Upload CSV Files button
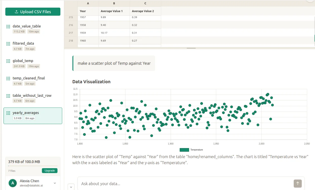Image resolution: width=315 pixels, height=190 pixels. (33, 12)
